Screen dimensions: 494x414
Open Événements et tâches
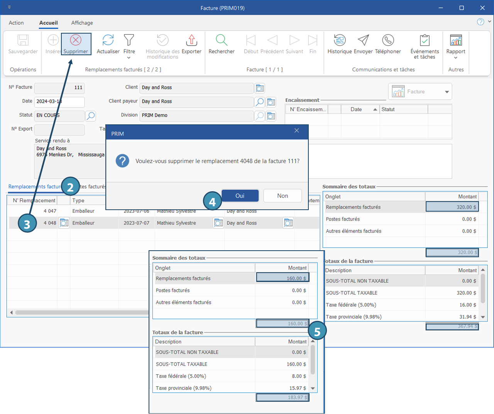(425, 40)
